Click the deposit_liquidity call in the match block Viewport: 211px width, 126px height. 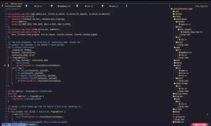click(29, 76)
